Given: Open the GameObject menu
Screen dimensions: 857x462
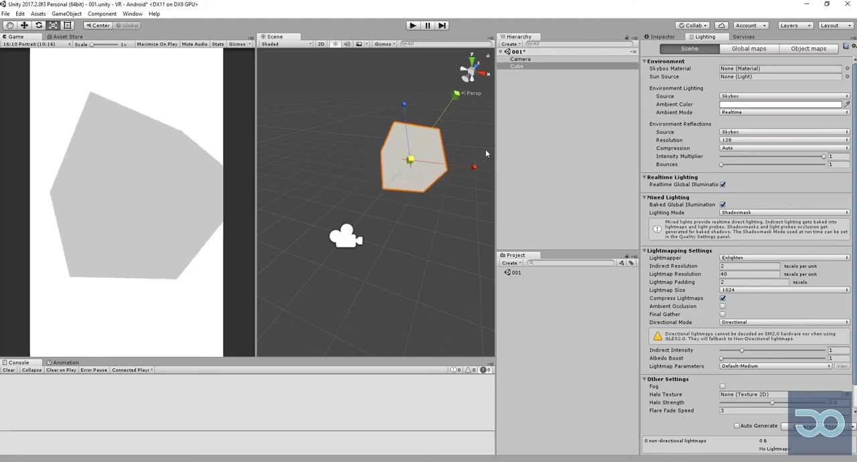Looking at the screenshot, I should coord(66,14).
